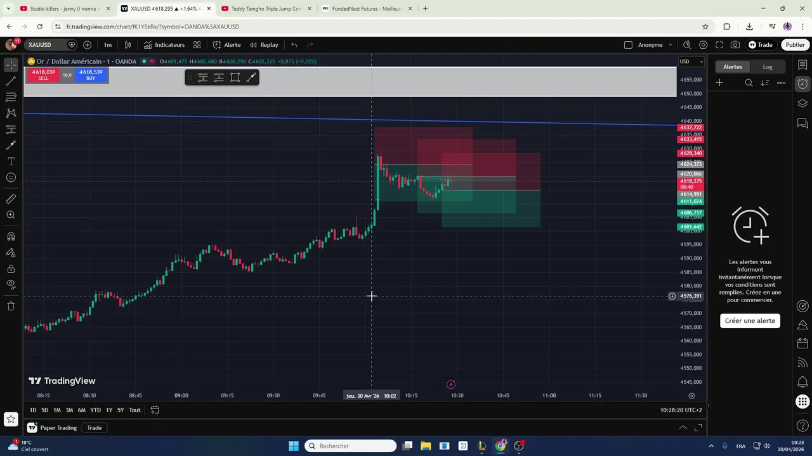The image size is (812, 456).
Task: Select the 3M time range
Action: (x=69, y=410)
